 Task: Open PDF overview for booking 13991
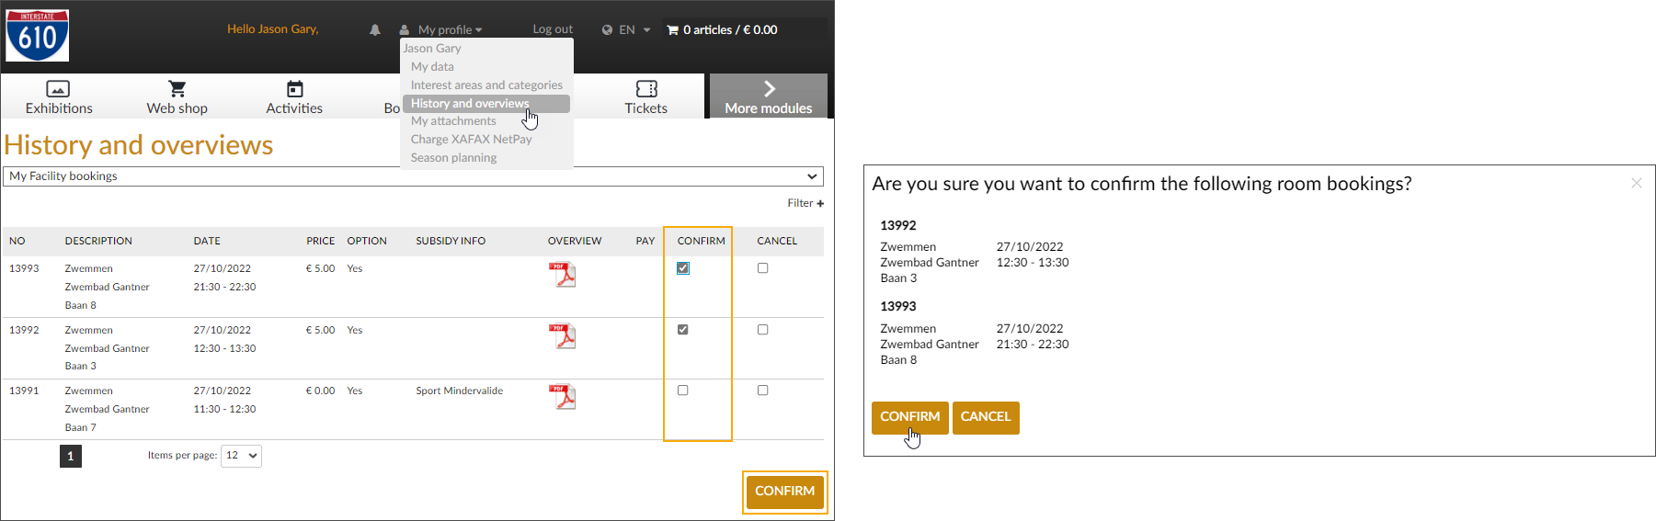[x=562, y=397]
